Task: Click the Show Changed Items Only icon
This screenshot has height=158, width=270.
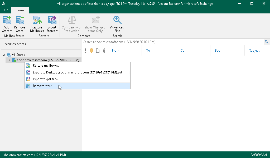Action: [95, 19]
